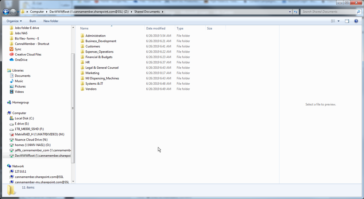Screen dimensions: 364x199
Task: Select the Business_Development folder icon
Action: click(82, 41)
